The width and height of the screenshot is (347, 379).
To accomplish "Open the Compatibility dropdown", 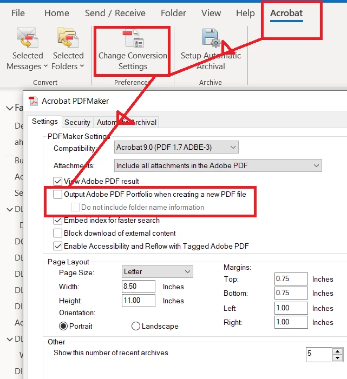I will (176, 147).
